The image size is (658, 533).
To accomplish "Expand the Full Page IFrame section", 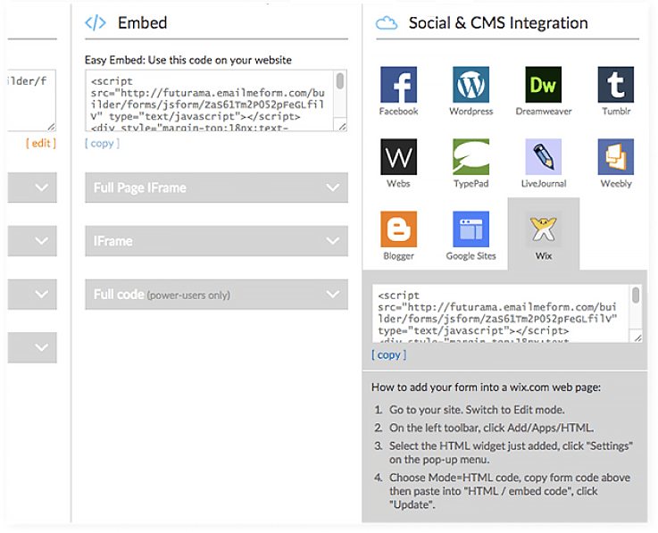I will coord(216,187).
